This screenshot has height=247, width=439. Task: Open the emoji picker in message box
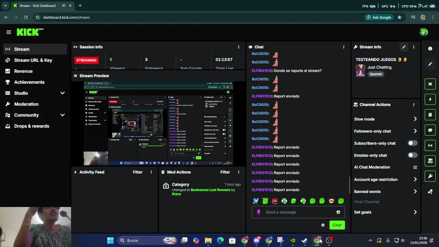pyautogui.click(x=338, y=212)
